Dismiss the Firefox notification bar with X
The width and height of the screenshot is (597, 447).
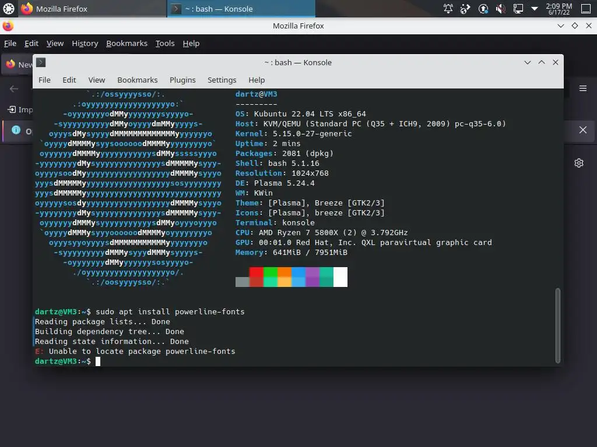tap(582, 130)
